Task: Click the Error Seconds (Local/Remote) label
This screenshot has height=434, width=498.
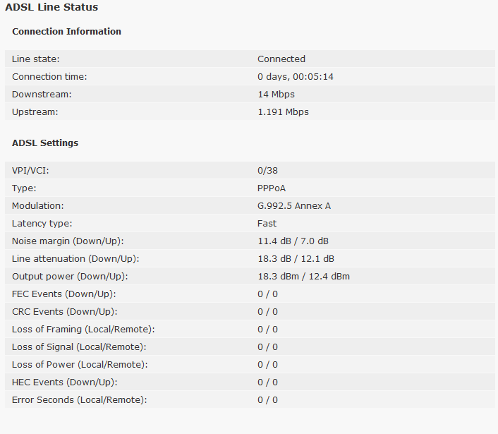Action: point(80,400)
